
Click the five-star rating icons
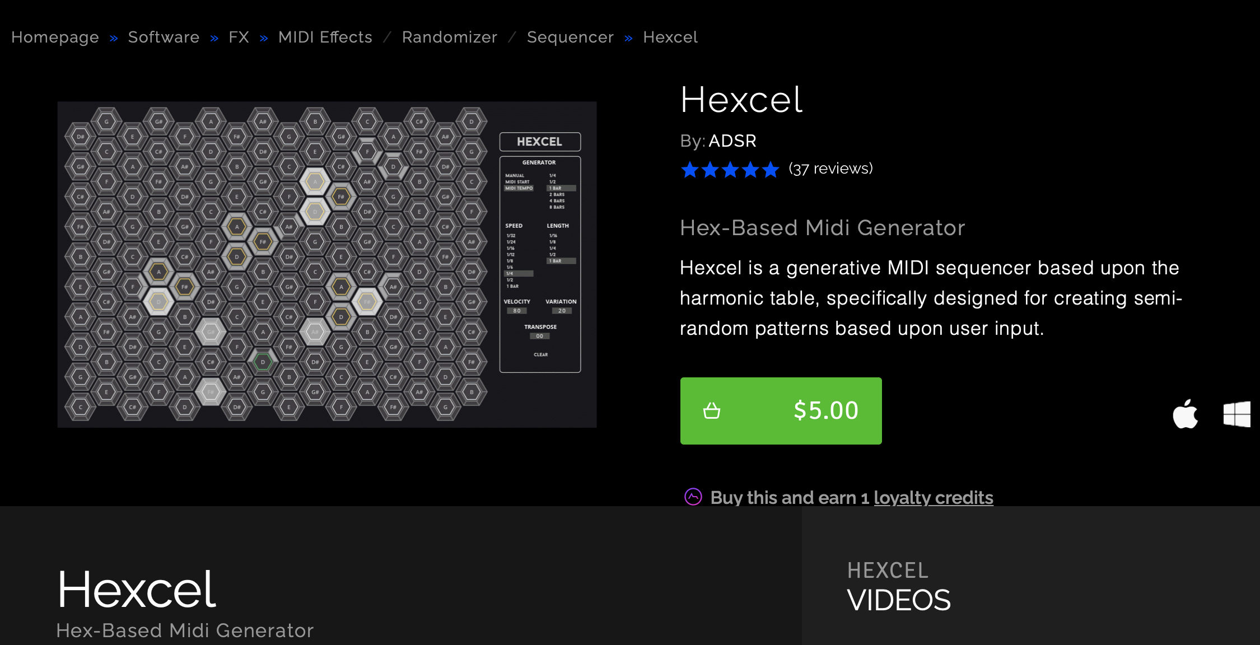click(x=730, y=169)
